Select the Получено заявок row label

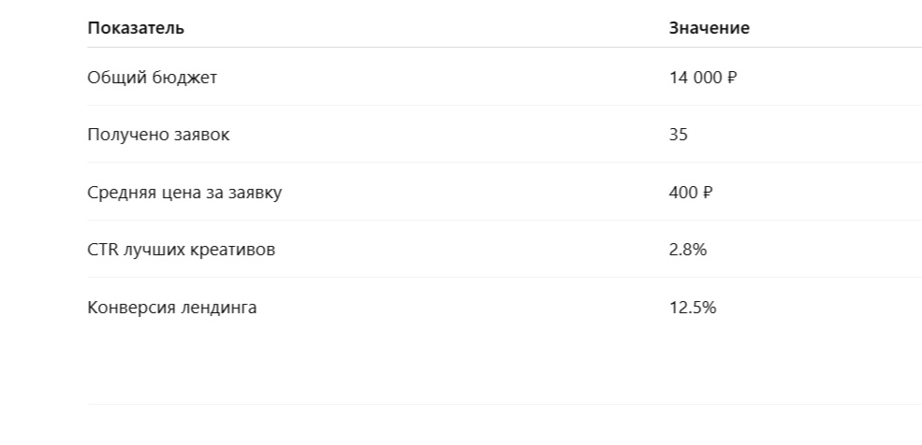[158, 135]
